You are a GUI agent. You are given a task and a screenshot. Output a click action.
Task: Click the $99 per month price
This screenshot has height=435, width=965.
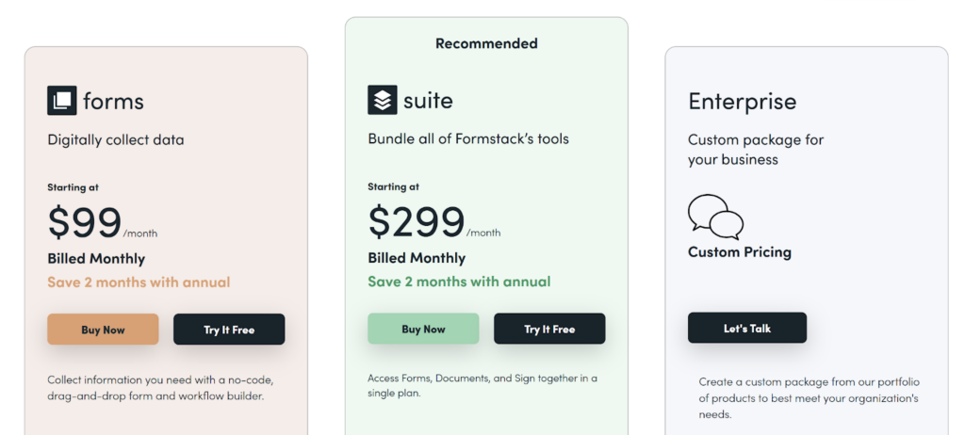[102, 223]
